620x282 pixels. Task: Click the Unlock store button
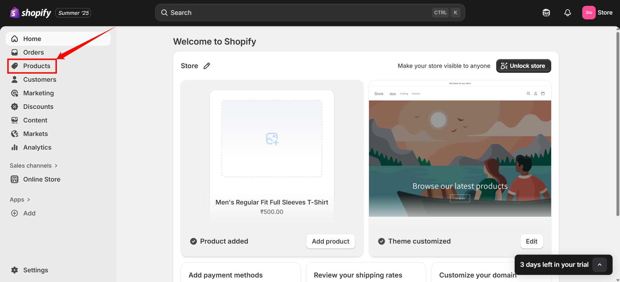[x=523, y=66]
